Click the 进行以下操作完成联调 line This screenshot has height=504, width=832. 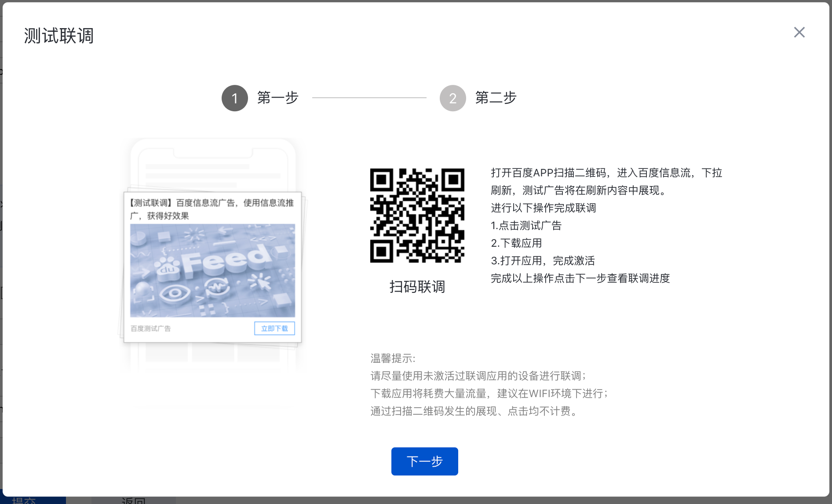click(x=543, y=208)
